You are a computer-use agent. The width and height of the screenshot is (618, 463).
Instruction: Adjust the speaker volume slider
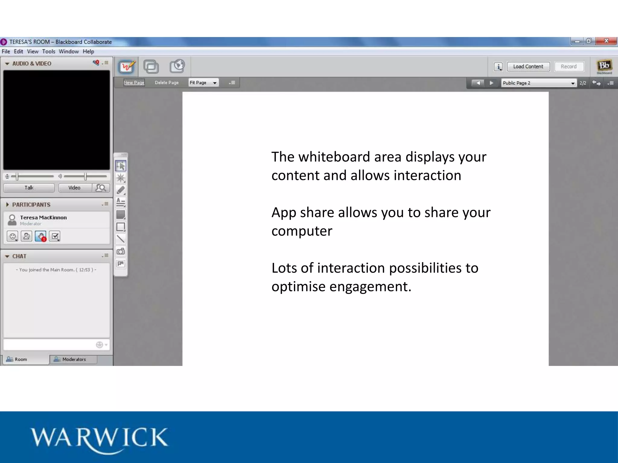point(85,176)
